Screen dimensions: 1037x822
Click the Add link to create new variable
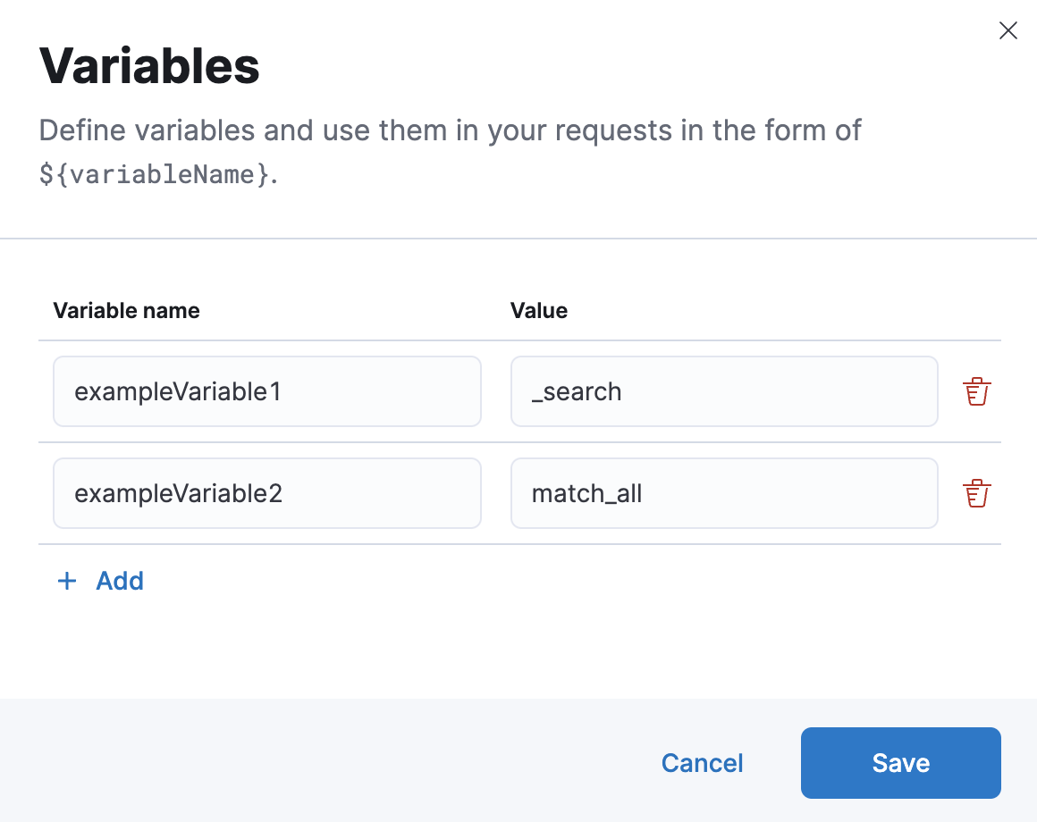pyautogui.click(x=120, y=581)
